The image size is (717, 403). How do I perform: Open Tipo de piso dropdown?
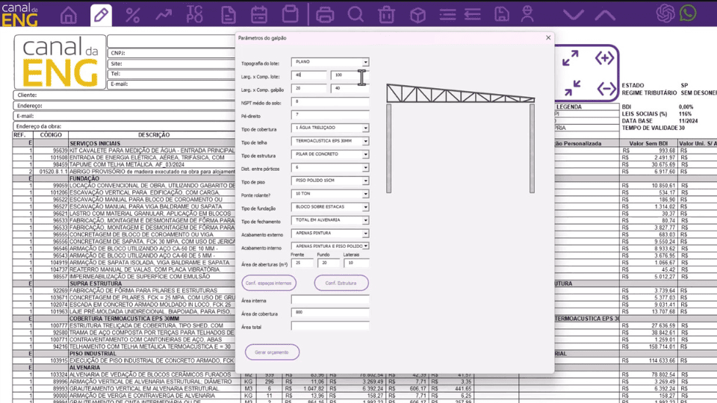point(365,181)
